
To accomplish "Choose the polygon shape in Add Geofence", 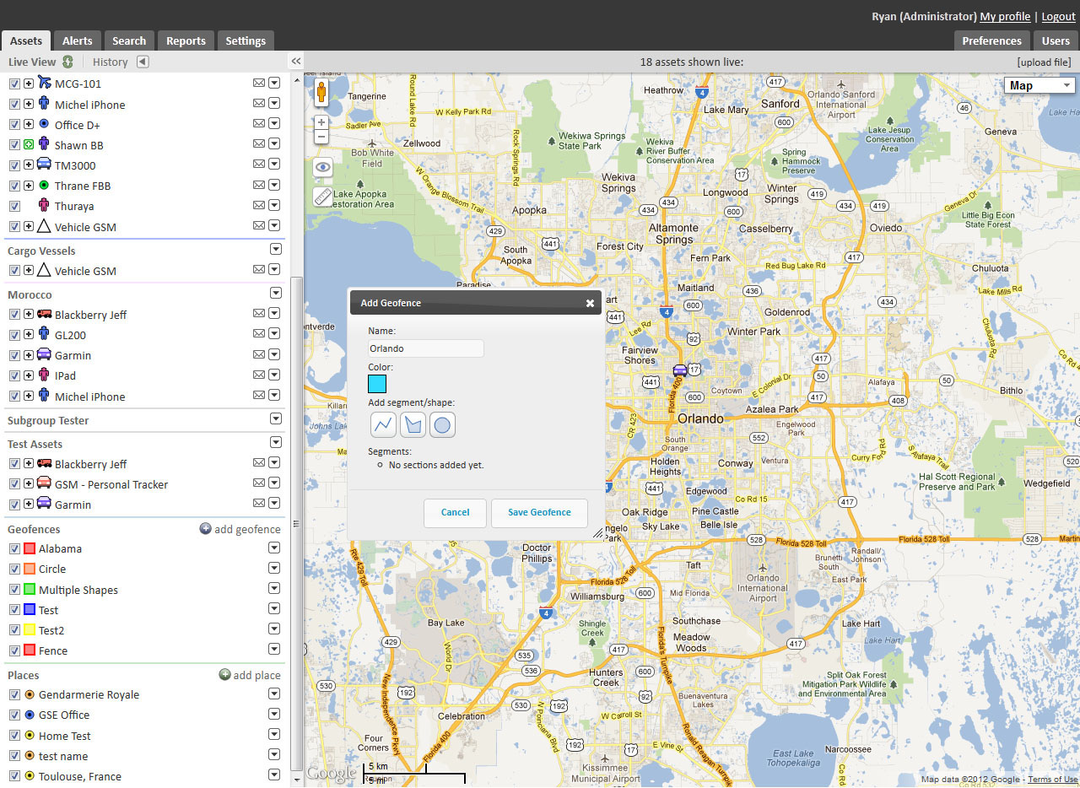I will click(413, 424).
